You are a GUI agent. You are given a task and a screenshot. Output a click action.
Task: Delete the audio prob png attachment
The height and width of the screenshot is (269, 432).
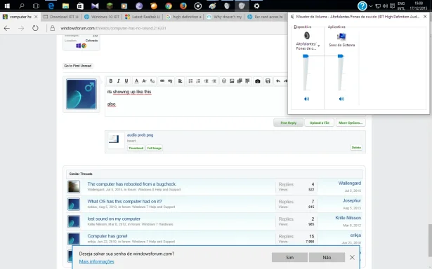coord(356,148)
